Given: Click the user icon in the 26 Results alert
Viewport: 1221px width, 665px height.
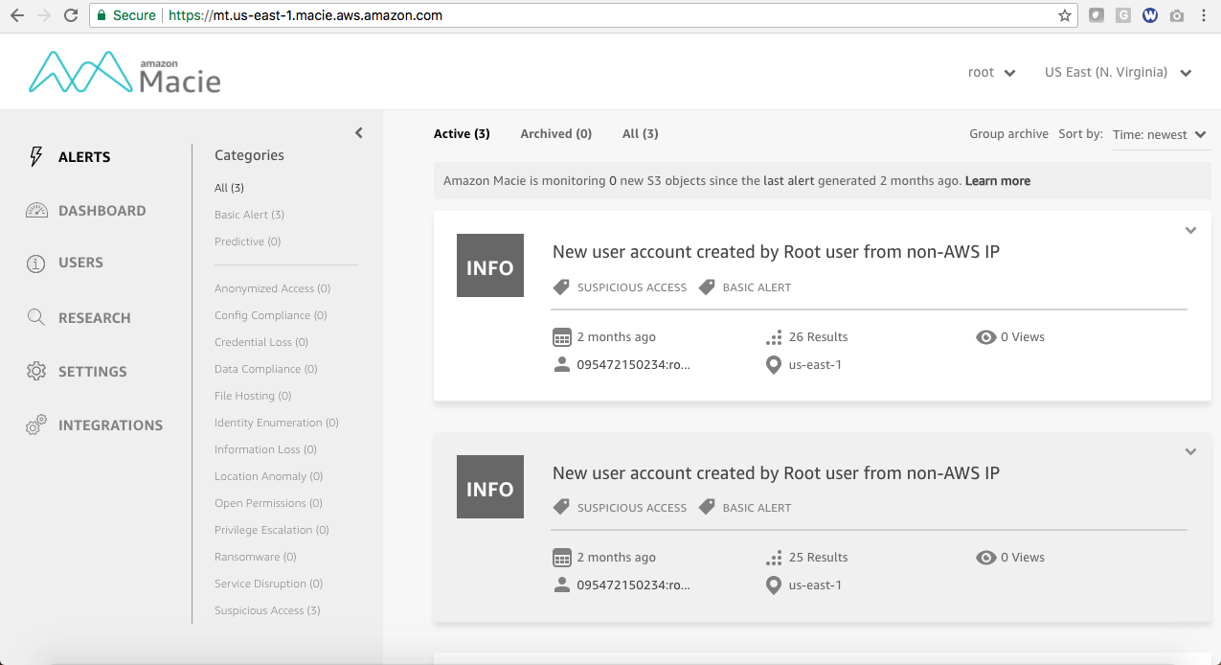Looking at the screenshot, I should 562,365.
